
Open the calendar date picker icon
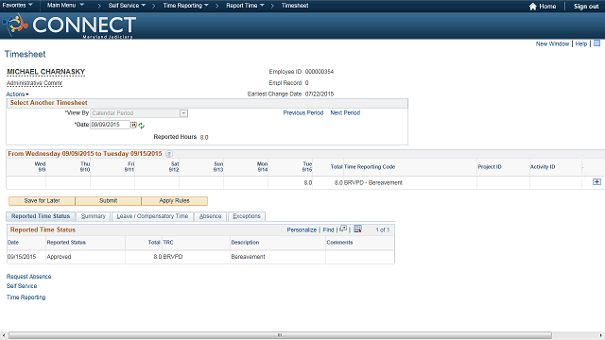[133, 125]
